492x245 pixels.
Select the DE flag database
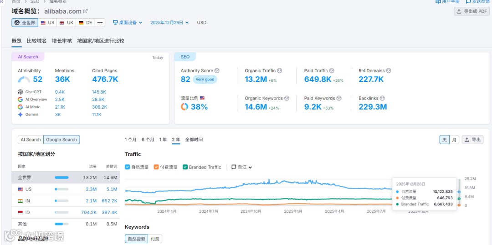click(x=85, y=23)
